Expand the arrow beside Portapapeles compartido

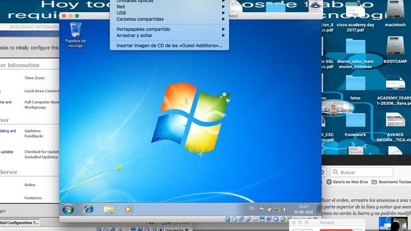click(x=223, y=29)
